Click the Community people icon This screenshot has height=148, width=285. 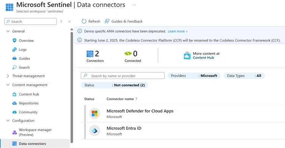(x=14, y=112)
